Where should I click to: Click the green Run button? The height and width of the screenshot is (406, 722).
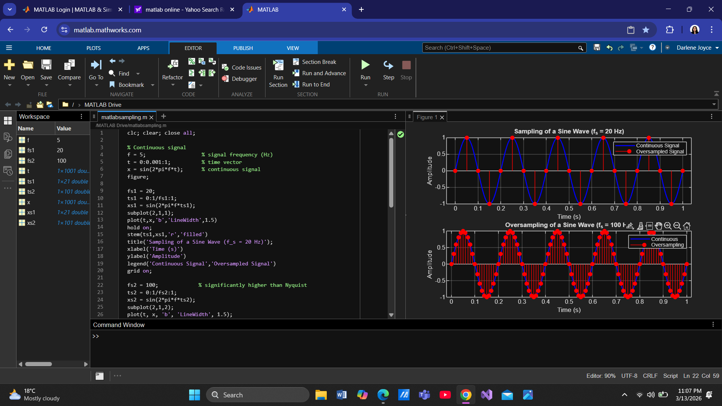(x=365, y=65)
